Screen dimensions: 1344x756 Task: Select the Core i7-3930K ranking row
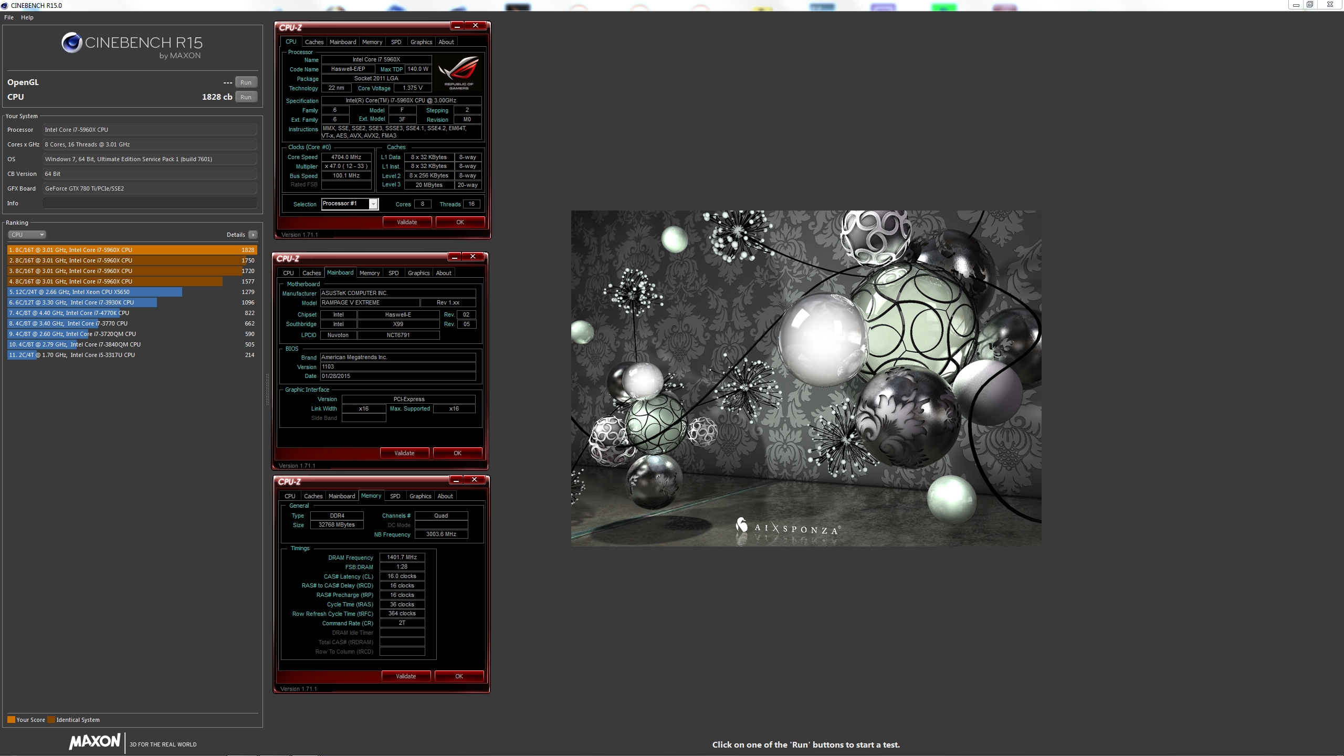tap(132, 302)
